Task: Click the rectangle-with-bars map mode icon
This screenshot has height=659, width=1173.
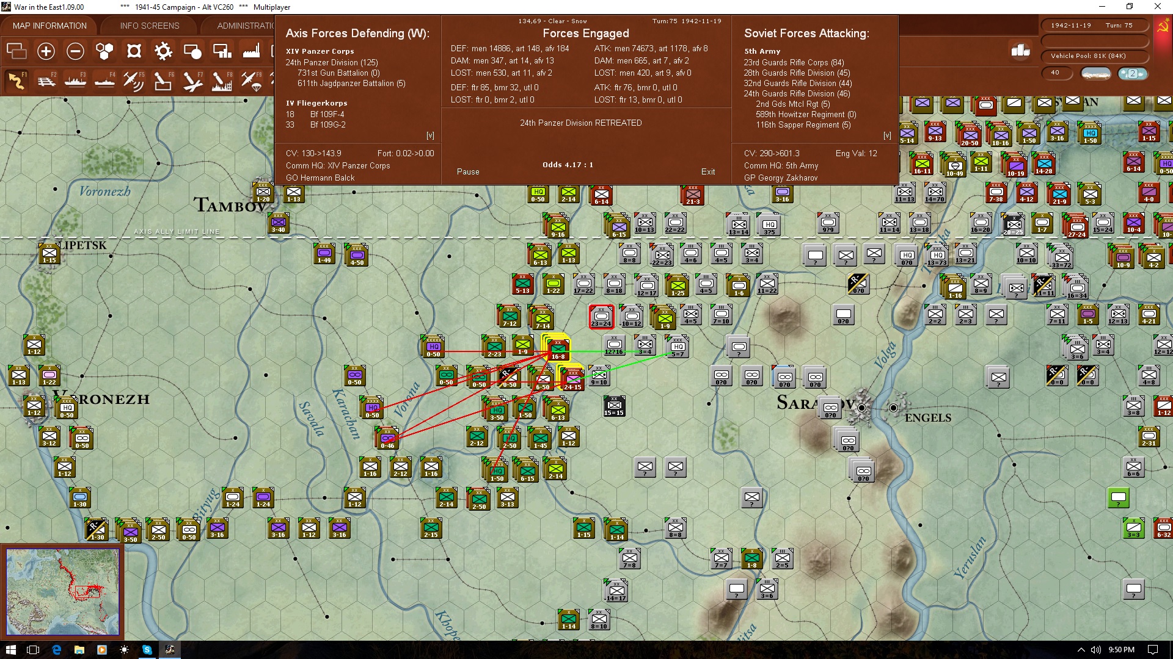Action: point(222,51)
